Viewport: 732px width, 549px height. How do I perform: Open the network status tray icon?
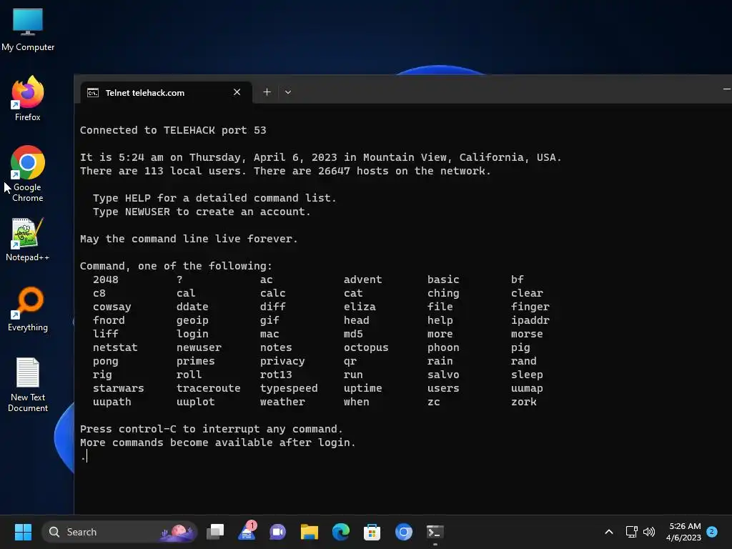coord(631,532)
